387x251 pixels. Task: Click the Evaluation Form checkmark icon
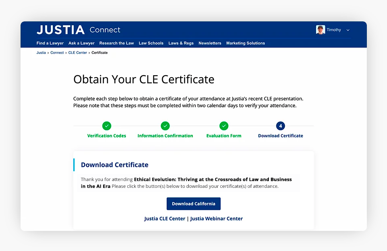click(224, 126)
